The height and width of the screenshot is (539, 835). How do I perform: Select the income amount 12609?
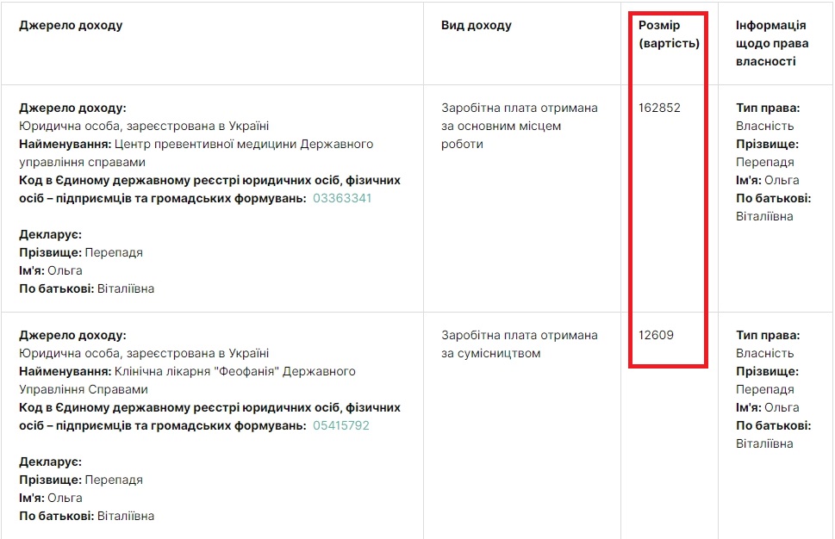pos(657,336)
